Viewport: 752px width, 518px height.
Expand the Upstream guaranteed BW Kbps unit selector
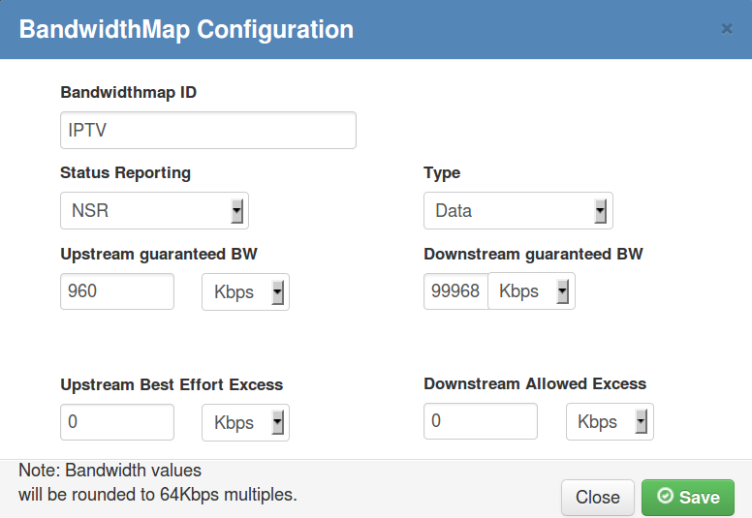point(245,291)
